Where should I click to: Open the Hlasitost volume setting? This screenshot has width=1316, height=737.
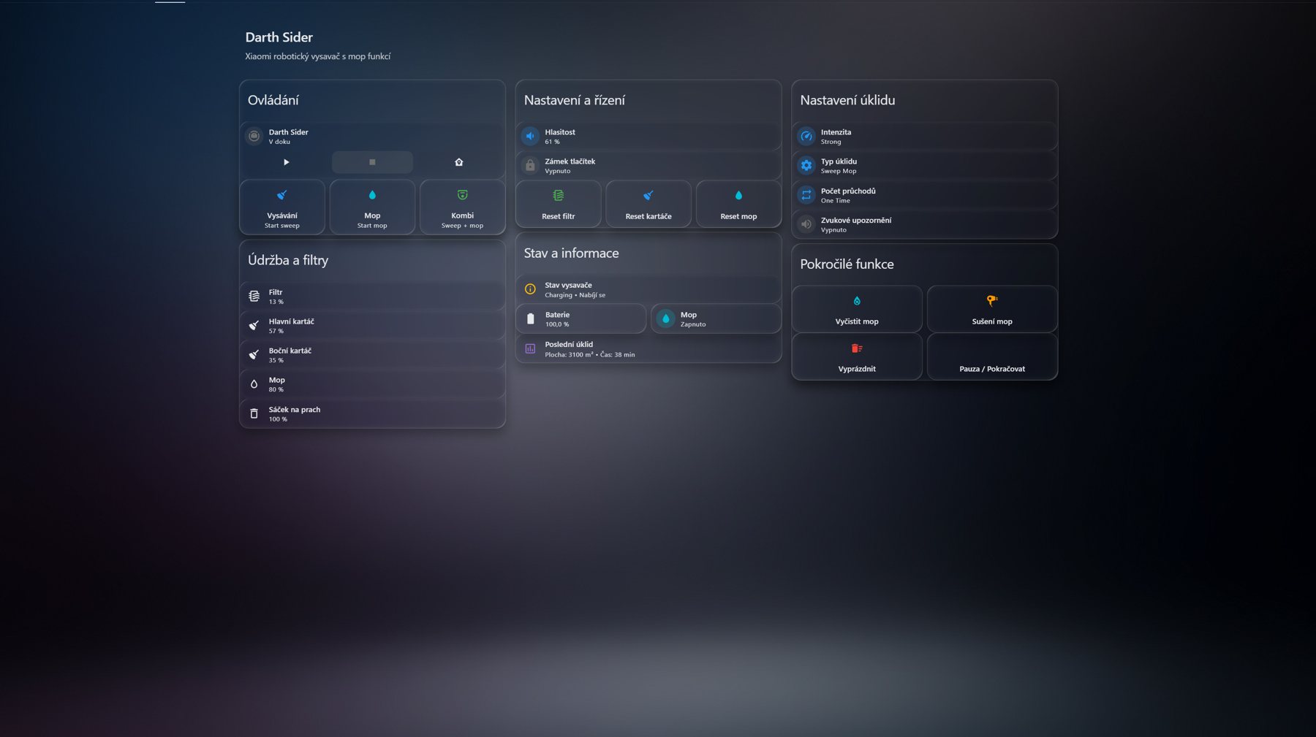[648, 137]
